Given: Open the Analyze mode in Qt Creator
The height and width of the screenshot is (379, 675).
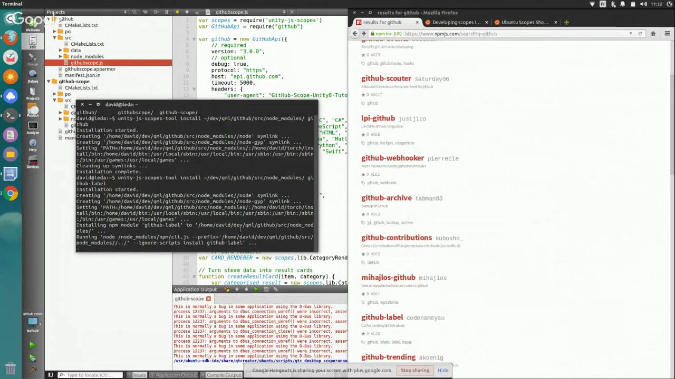Looking at the screenshot, I should tap(33, 128).
